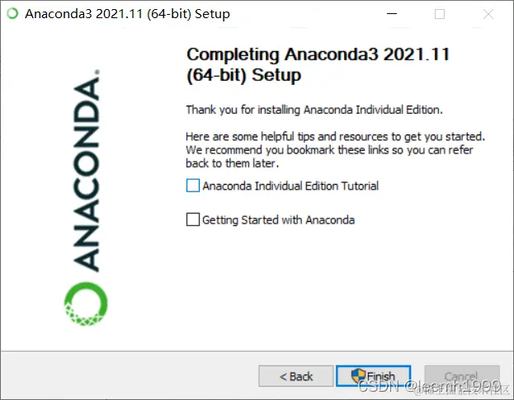This screenshot has width=514, height=400.
Task: Enable the Getting Started with Anaconda checkbox
Action: click(193, 219)
